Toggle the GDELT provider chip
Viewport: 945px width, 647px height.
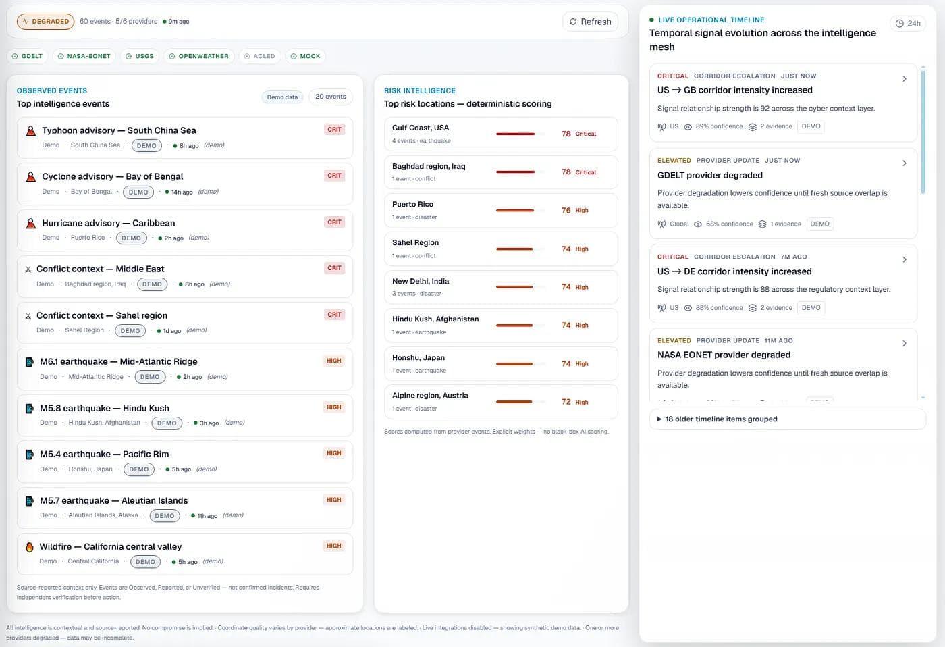(28, 56)
